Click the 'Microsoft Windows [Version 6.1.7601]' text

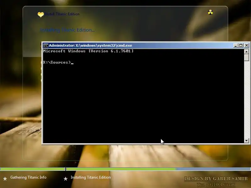[88, 51]
